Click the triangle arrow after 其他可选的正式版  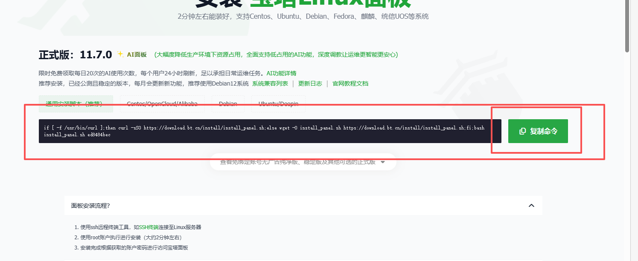tap(383, 162)
